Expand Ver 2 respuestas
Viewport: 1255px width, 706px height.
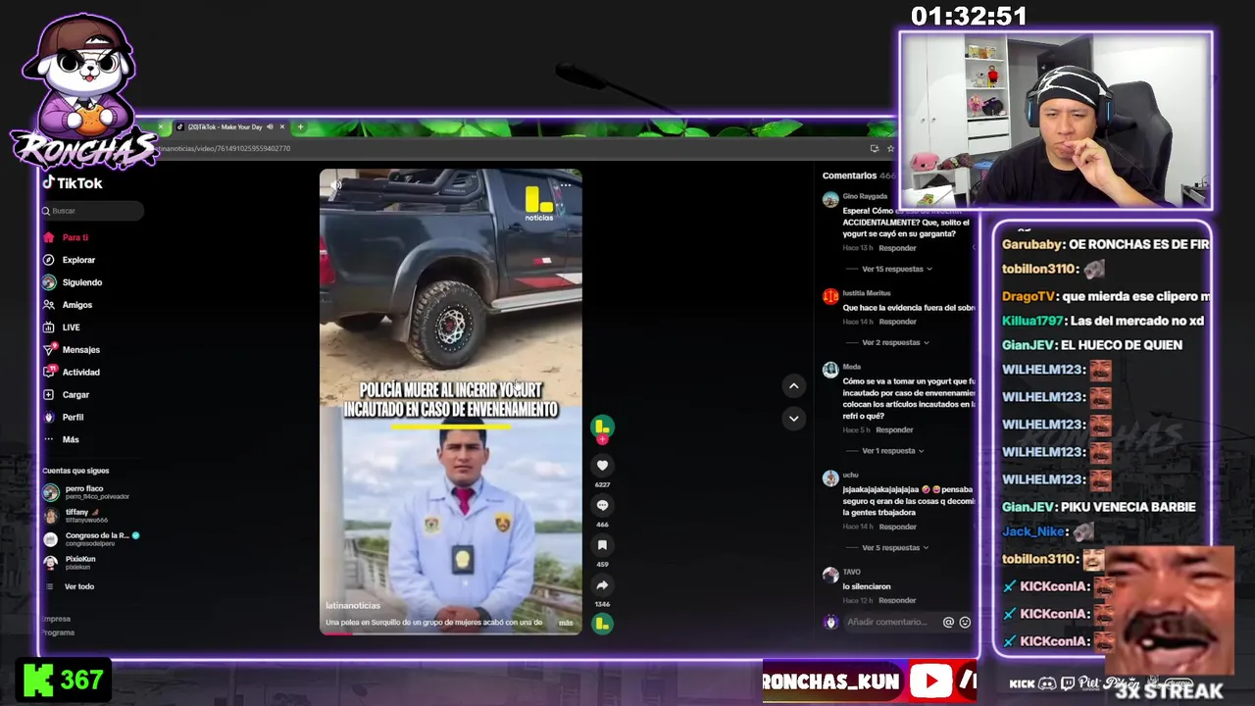point(895,342)
